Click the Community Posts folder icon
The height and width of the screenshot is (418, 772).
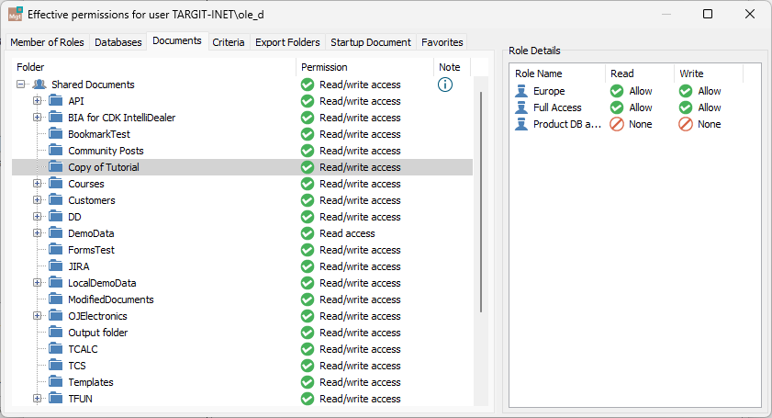(x=56, y=151)
